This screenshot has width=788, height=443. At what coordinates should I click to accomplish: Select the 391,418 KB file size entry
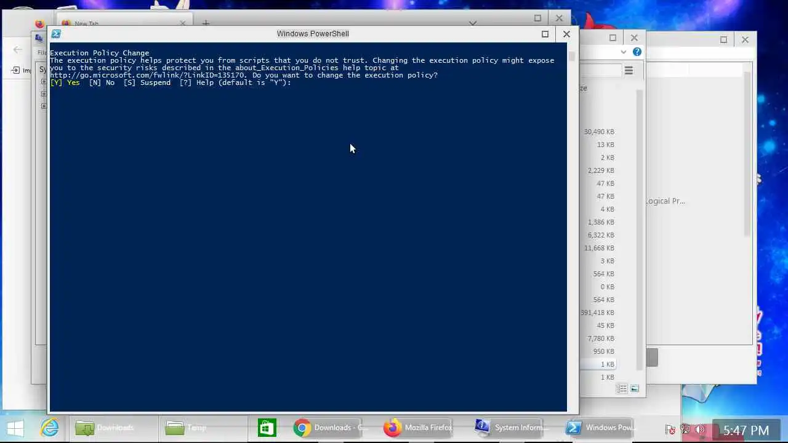597,313
